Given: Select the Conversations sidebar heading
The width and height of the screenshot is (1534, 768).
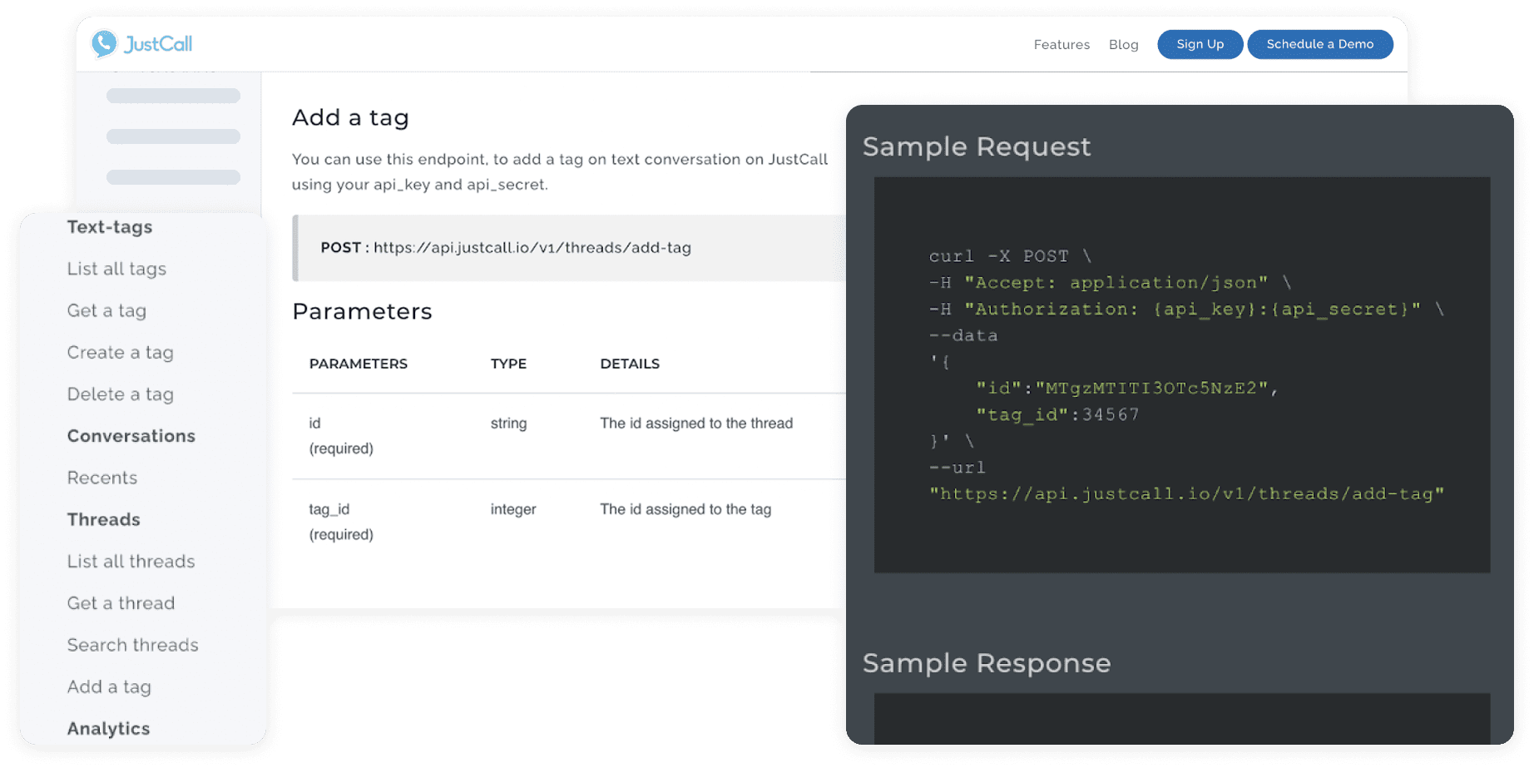Looking at the screenshot, I should pyautogui.click(x=131, y=436).
